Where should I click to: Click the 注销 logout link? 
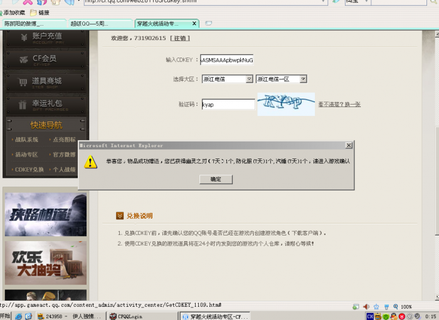point(180,38)
